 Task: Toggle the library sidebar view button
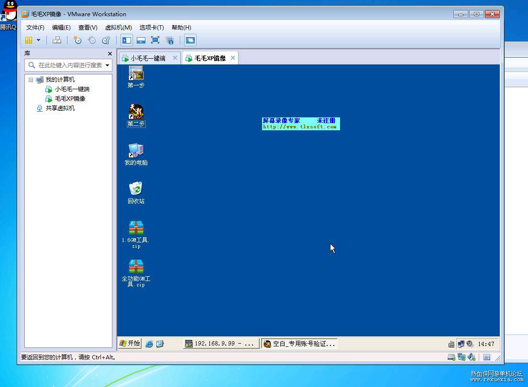point(127,40)
